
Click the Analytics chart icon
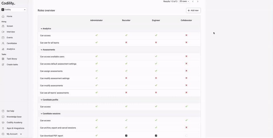pos(3,49)
